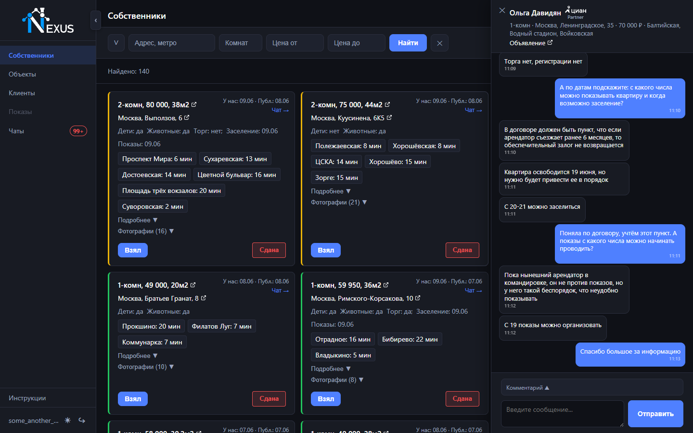Open external link for 2-комн, 80 000, 38м2
The height and width of the screenshot is (433, 693).
click(194, 104)
